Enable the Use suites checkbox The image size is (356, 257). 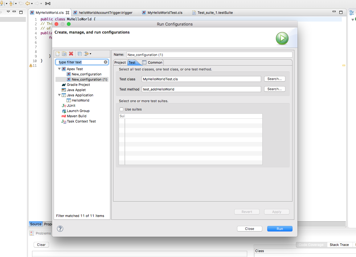tap(121, 109)
